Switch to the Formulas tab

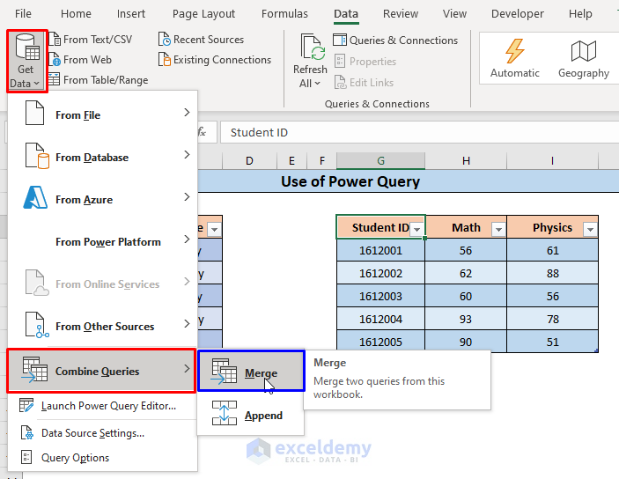(x=284, y=14)
